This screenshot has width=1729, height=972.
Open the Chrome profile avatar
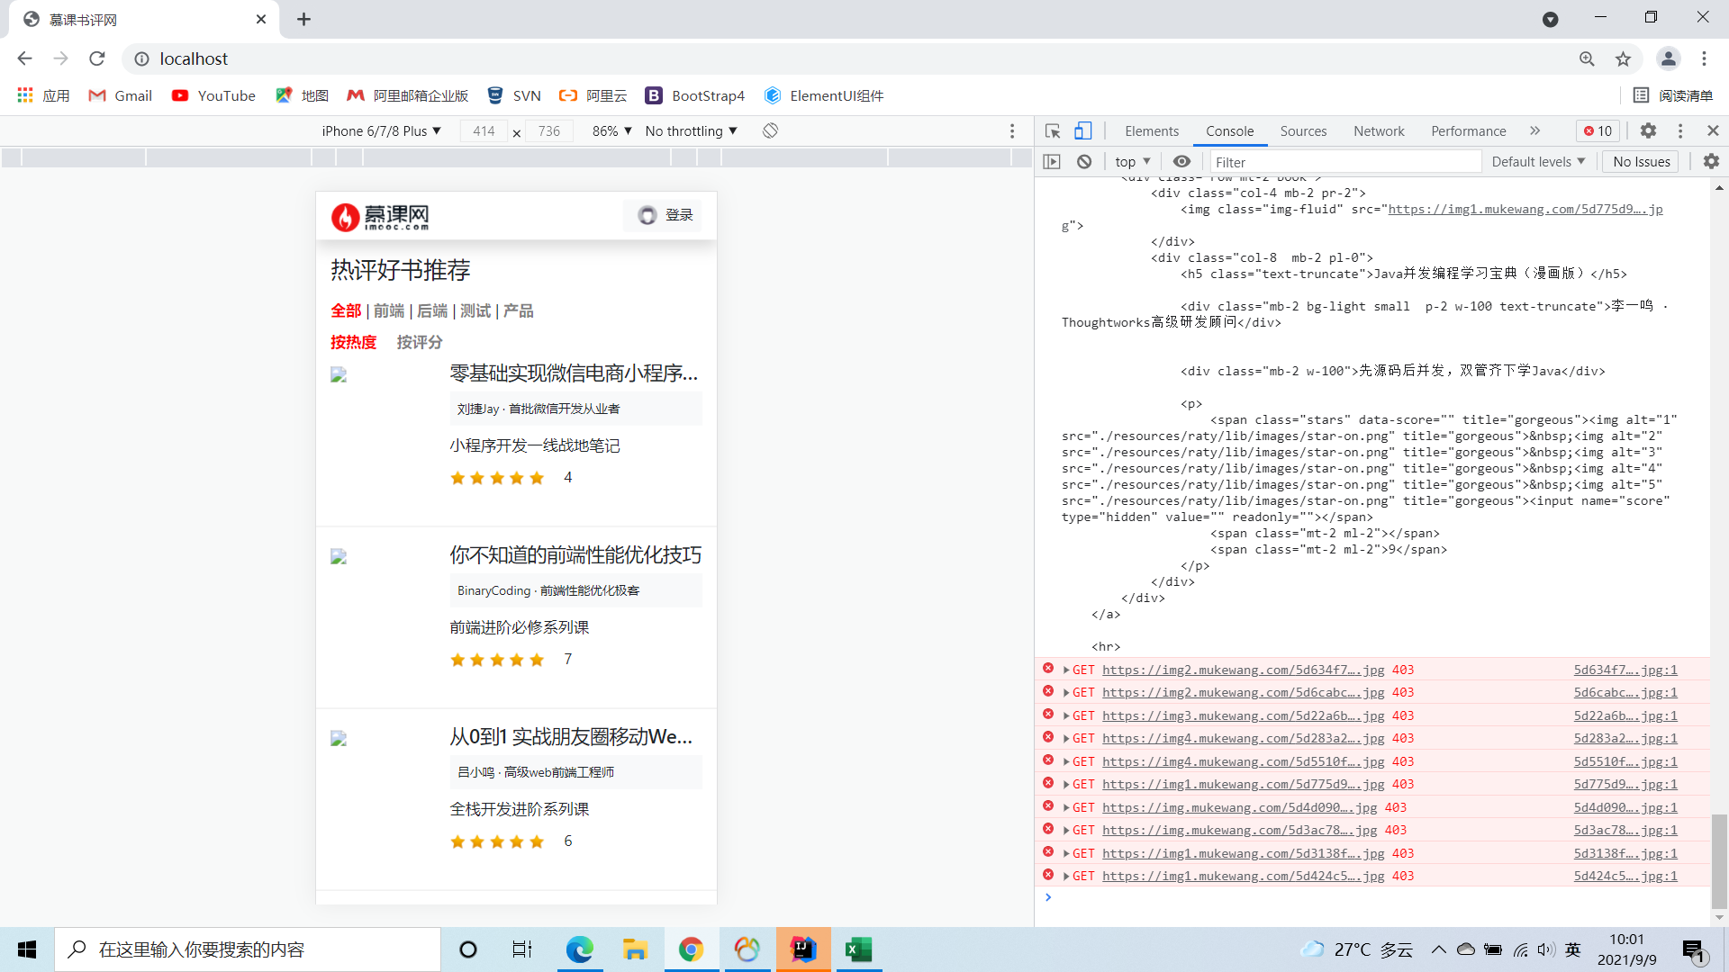[1668, 58]
